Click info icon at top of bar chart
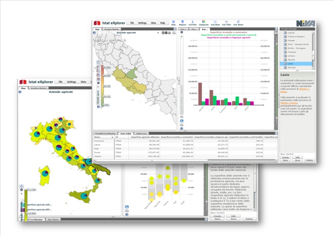Screen dimensions: 334x236 (x=182, y=32)
